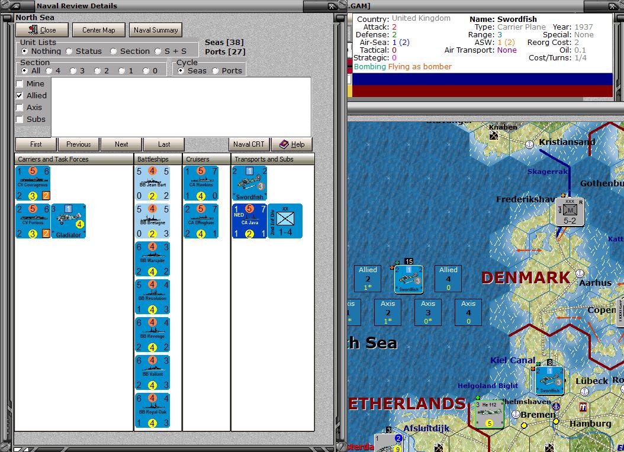
Task: Open Help in Naval Review
Action: point(292,144)
